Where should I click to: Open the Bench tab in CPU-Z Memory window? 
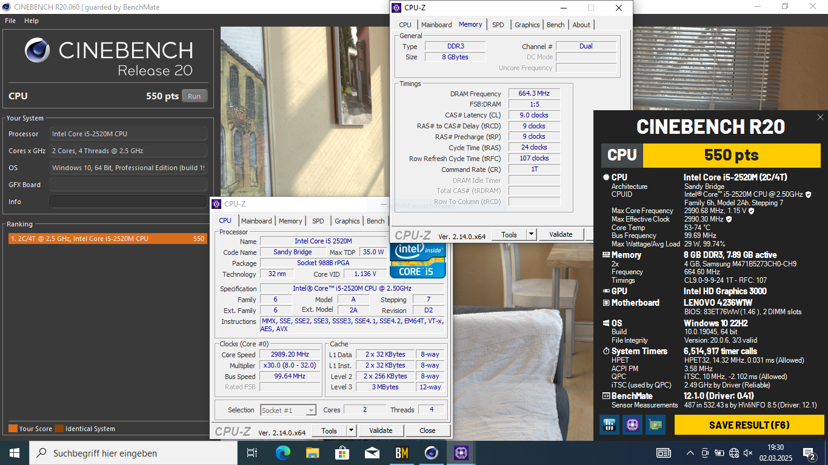[x=556, y=25]
